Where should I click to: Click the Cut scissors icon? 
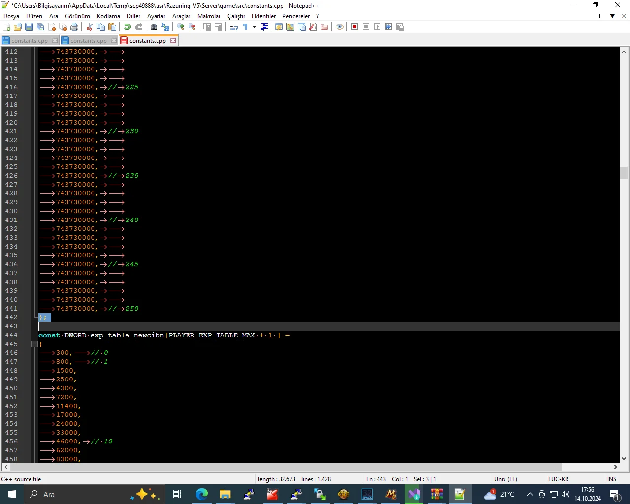pos(90,27)
